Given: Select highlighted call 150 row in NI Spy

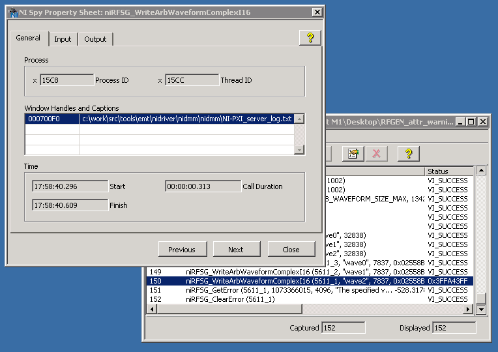Looking at the screenshot, I should (x=310, y=281).
